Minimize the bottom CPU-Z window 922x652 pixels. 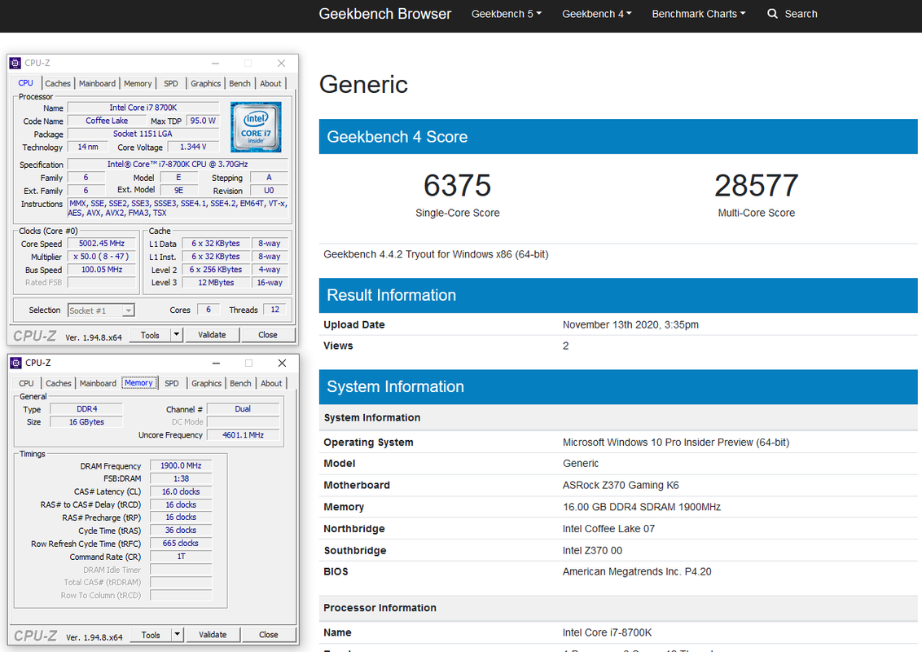coord(216,363)
